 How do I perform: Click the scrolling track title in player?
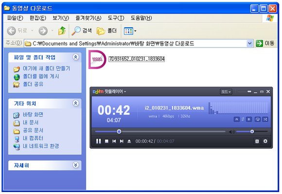[174, 108]
